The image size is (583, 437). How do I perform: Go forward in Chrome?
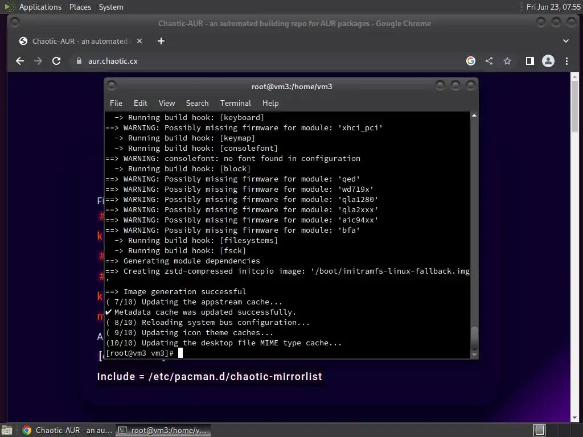pos(38,61)
